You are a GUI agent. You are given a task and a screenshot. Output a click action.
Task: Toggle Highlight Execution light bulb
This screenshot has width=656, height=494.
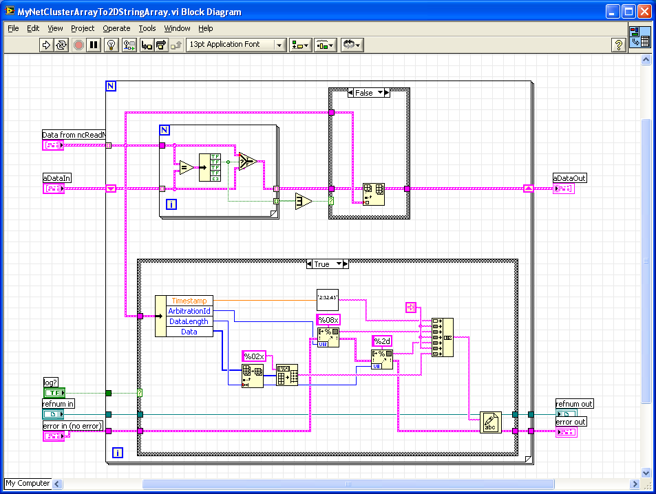point(110,45)
